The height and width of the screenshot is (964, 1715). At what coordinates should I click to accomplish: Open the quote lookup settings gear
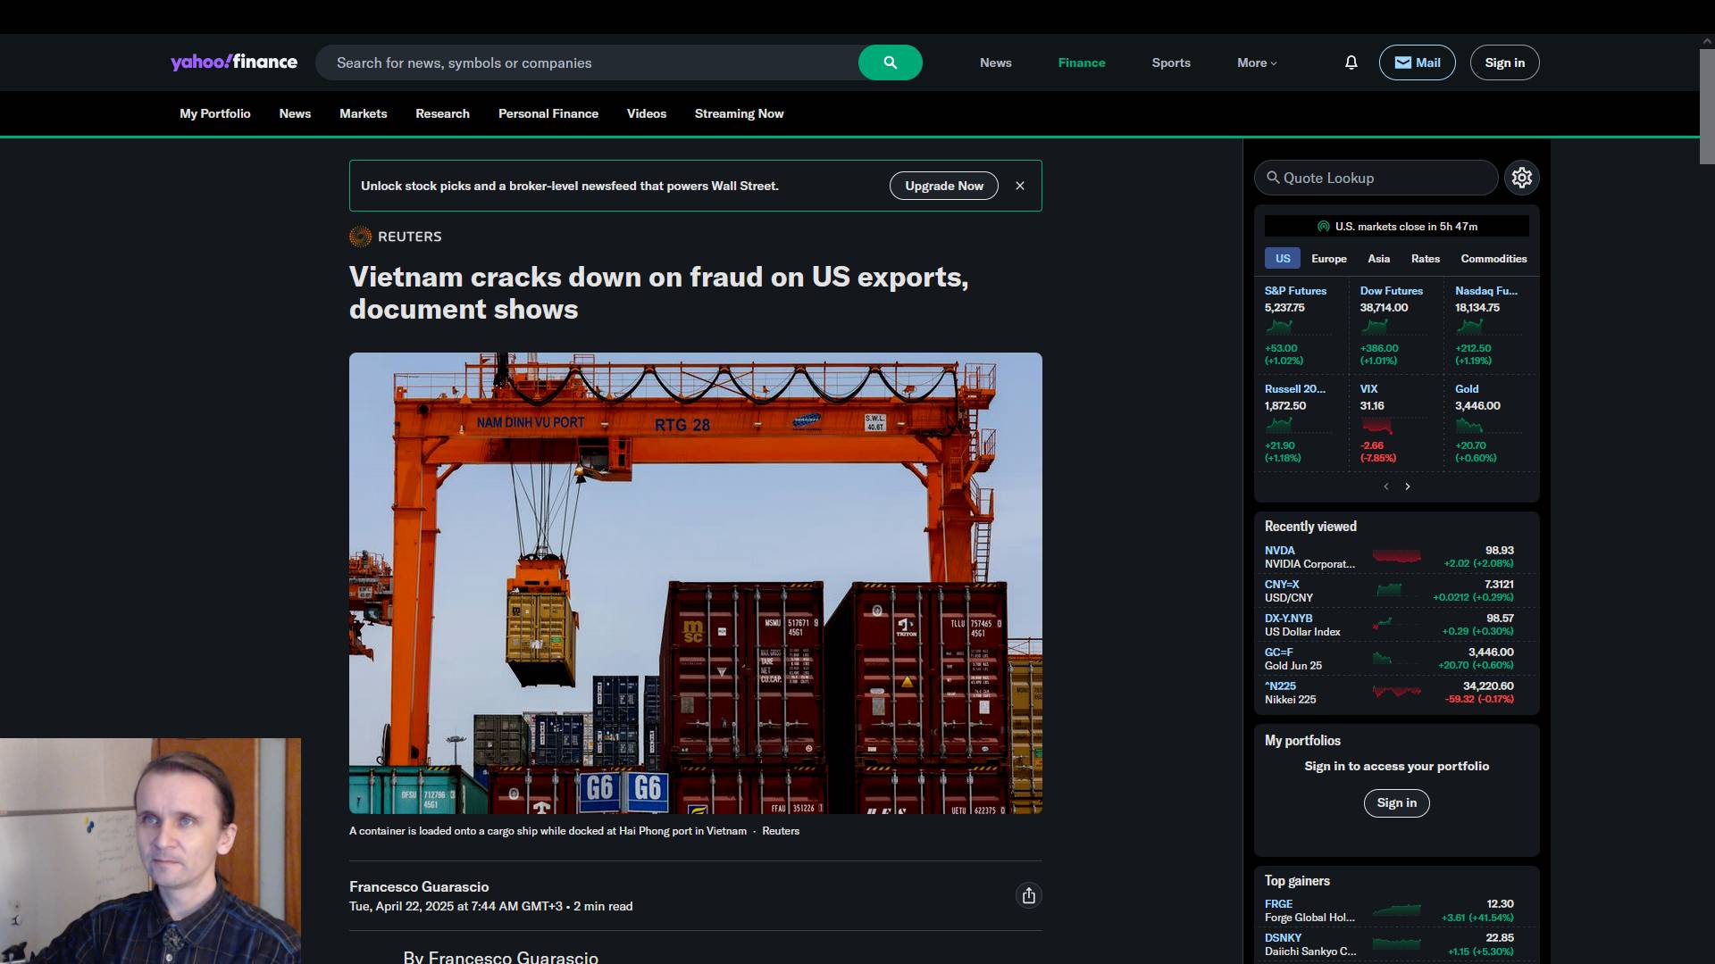[1521, 178]
